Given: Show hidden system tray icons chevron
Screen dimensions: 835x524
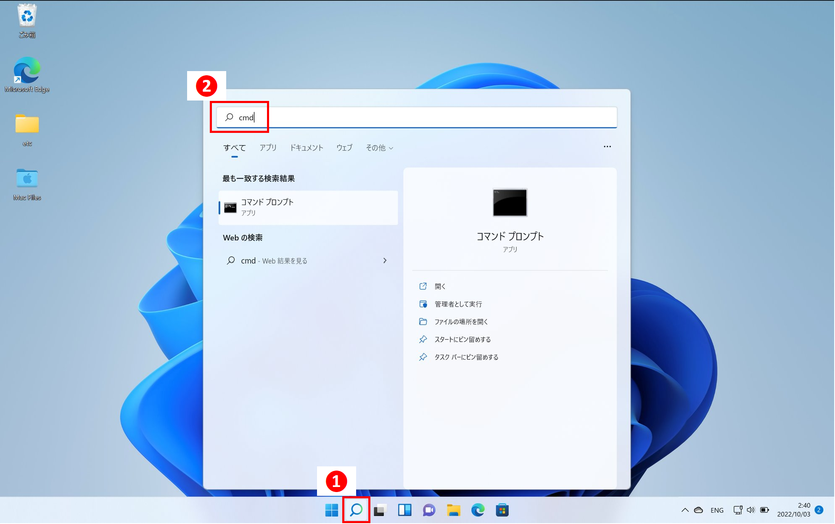Looking at the screenshot, I should 685,510.
